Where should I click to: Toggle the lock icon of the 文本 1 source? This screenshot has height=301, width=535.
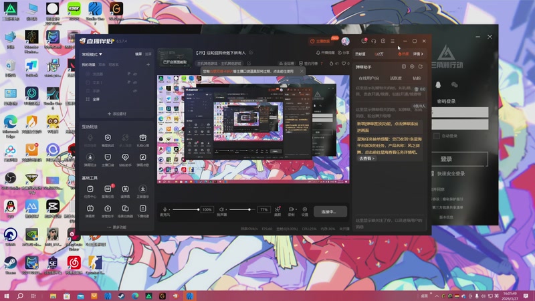129,82
